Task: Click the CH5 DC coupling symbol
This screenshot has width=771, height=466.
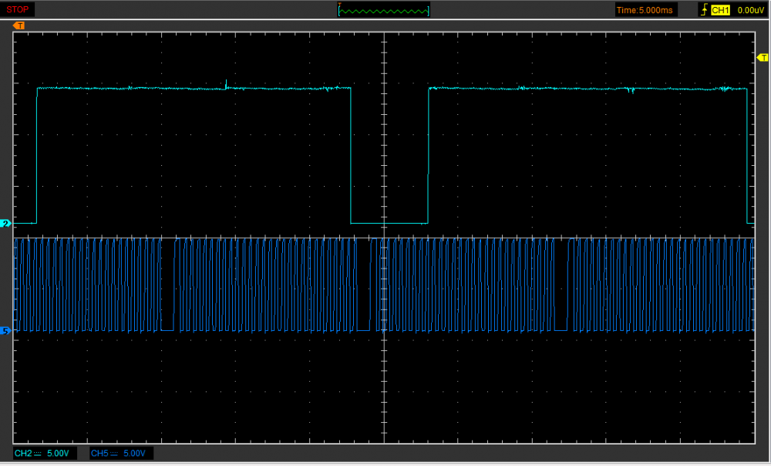Action: pyautogui.click(x=116, y=453)
